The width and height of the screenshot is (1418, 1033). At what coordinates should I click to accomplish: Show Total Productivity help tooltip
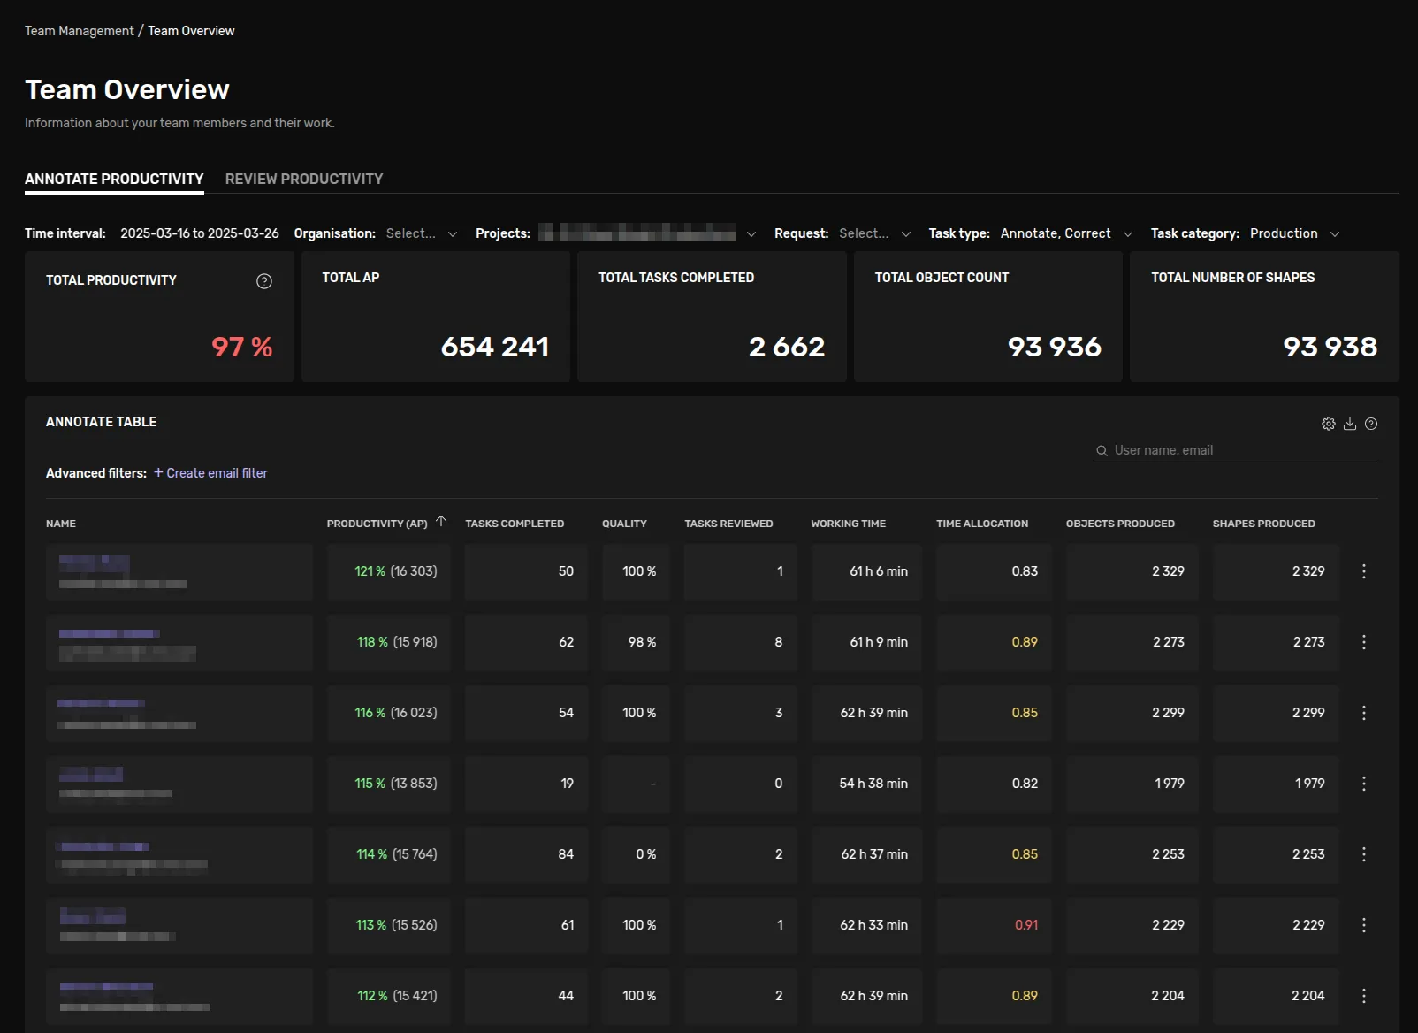click(x=264, y=281)
